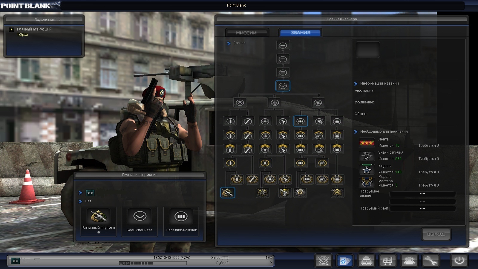This screenshot has height=269, width=478.
Task: Click the '185213/431000 (42%)' experience text
Action: click(172, 258)
